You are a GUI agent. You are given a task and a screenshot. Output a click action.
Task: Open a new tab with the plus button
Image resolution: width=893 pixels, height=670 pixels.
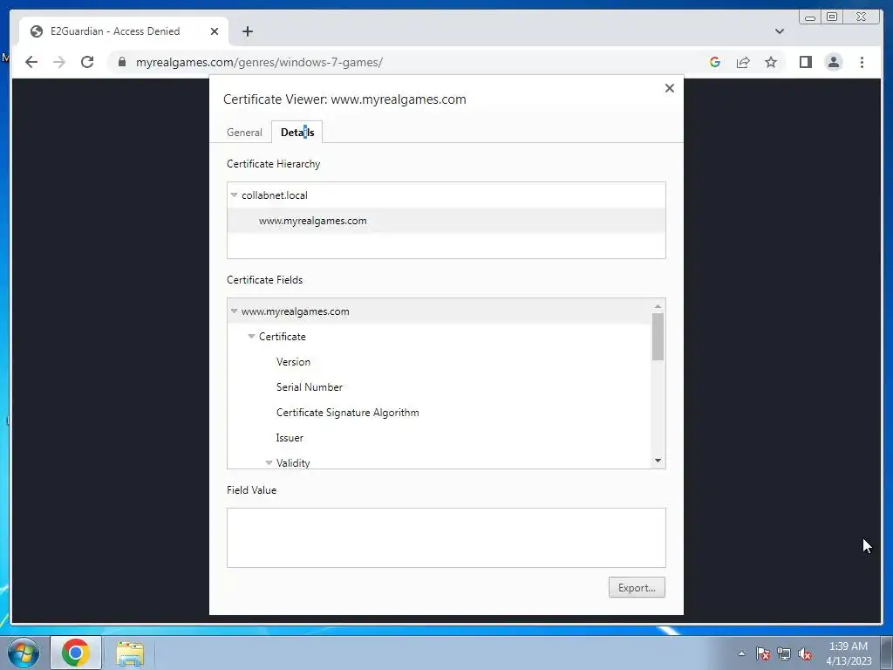(x=247, y=31)
